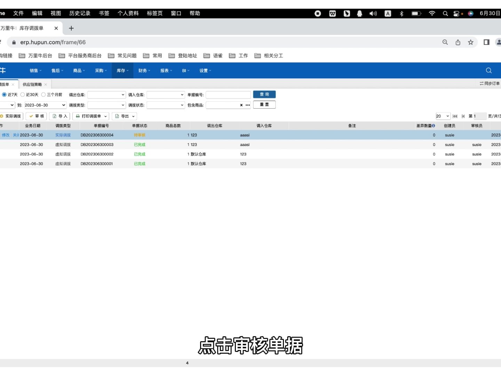Click the 审核 checkmark audit button
Image resolution: width=501 pixels, height=376 pixels.
point(32,116)
